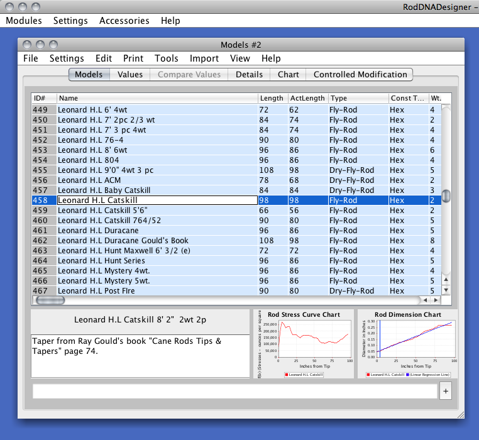Click the vertical scrollbar thumb
The image size is (479, 440).
[x=446, y=196]
